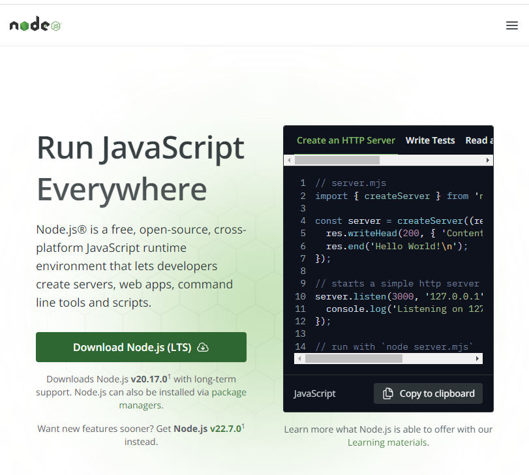Click the v20.17.0 version text
The width and height of the screenshot is (529, 475).
tap(149, 379)
